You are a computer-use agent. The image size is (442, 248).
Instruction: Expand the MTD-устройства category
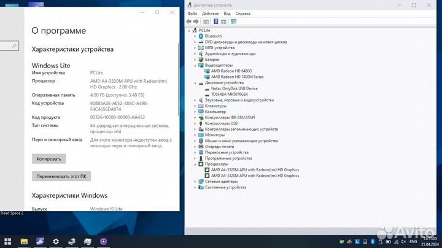pos(195,48)
